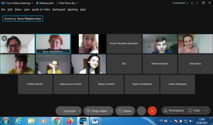This screenshot has height=125, width=213.
Task: Click the red leave meeting button
Action: click(152, 111)
